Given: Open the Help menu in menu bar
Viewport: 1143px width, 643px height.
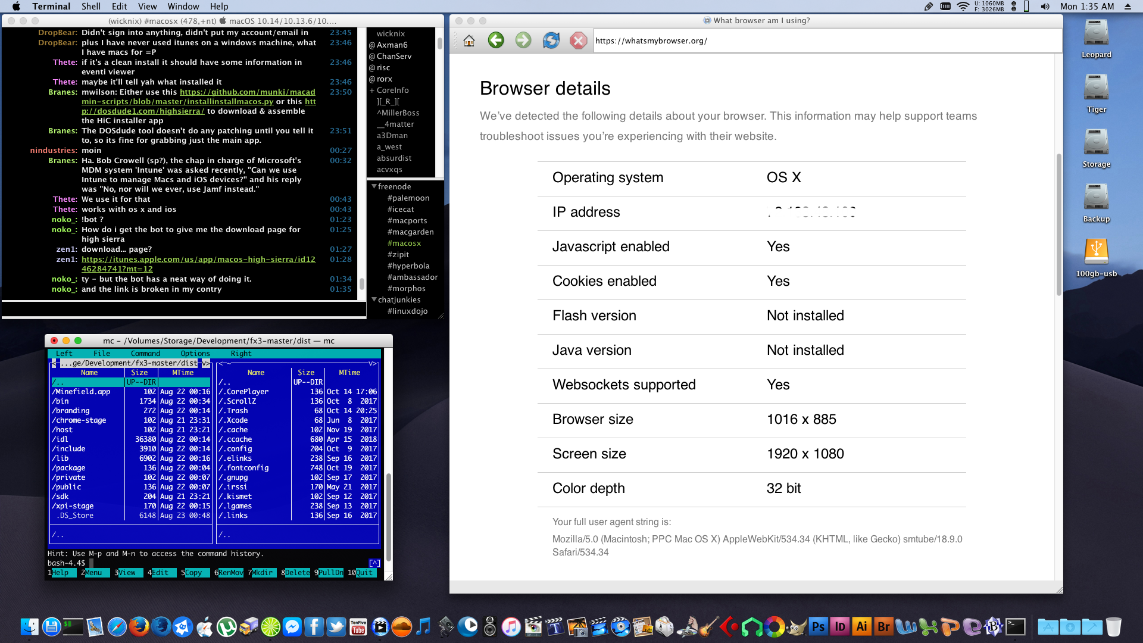Looking at the screenshot, I should (x=219, y=7).
